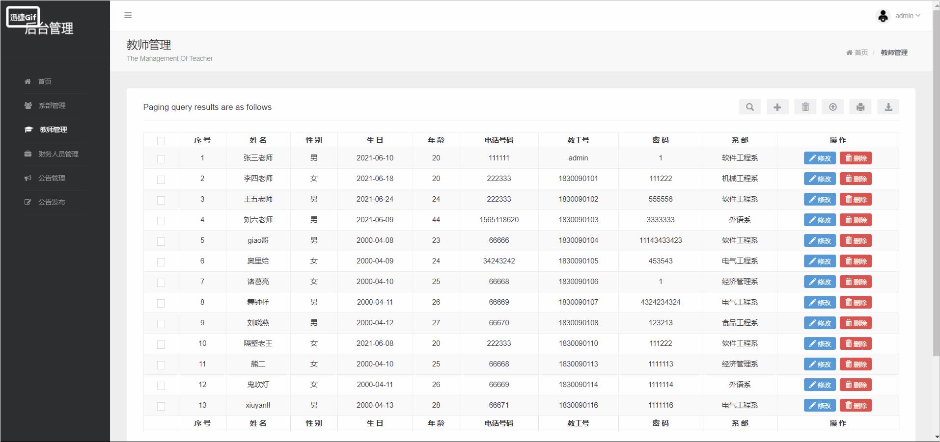Click 修改 for 李四老师
The height and width of the screenshot is (442, 940).
tap(820, 179)
